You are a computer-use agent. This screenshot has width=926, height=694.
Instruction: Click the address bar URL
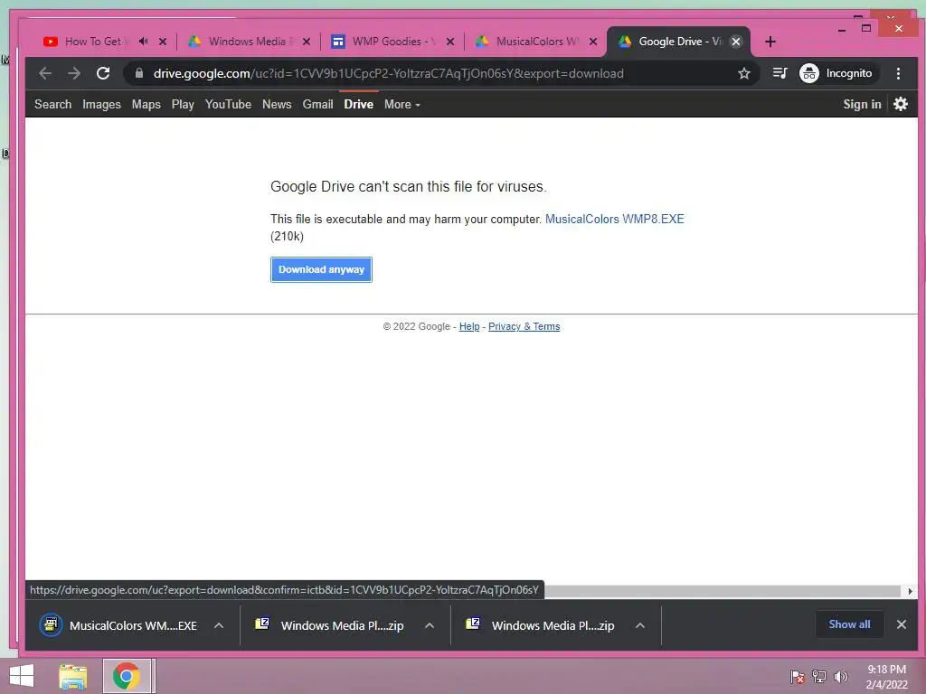coord(388,73)
